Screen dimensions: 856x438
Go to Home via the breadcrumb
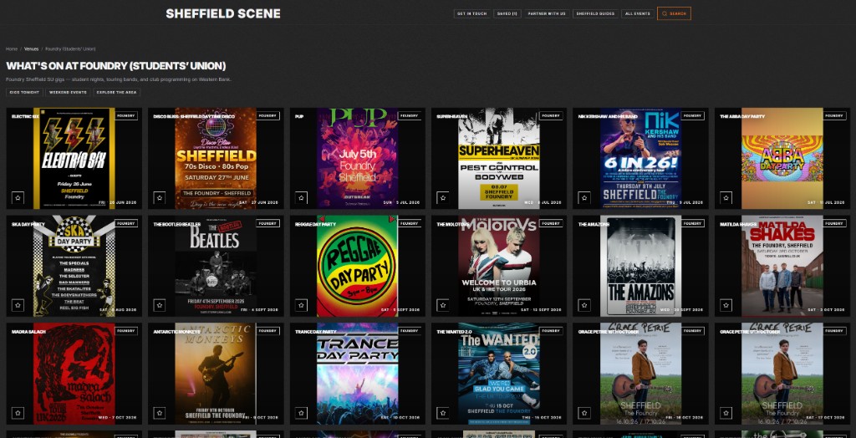[12, 49]
